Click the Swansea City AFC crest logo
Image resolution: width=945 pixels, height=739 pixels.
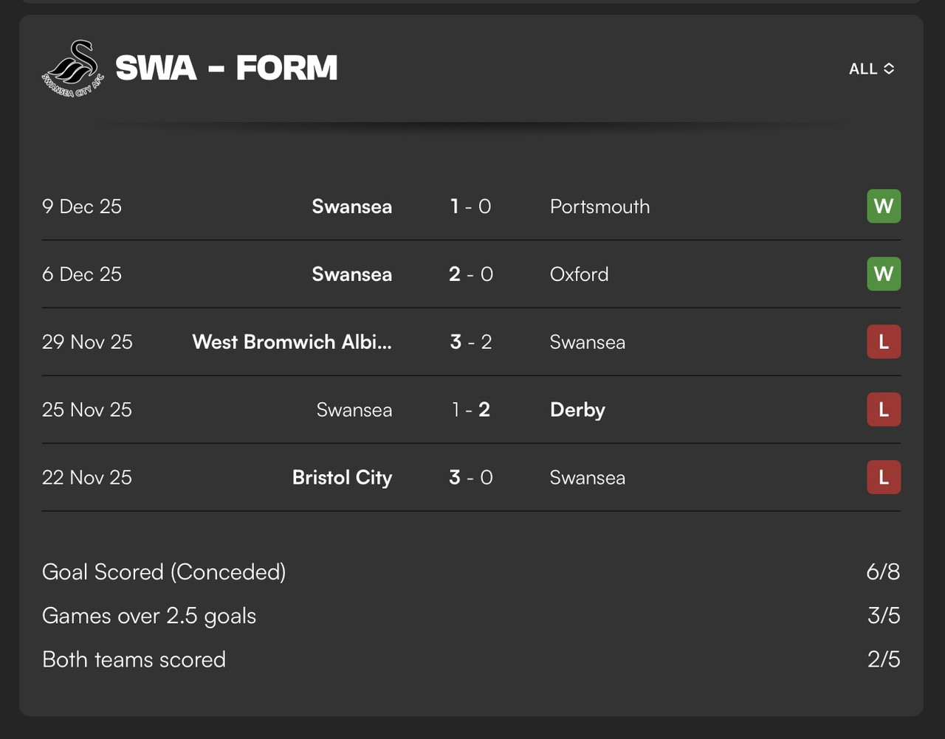(72, 69)
